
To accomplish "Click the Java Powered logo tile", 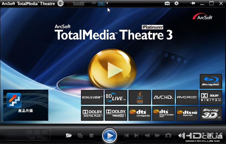I will pos(140,97).
